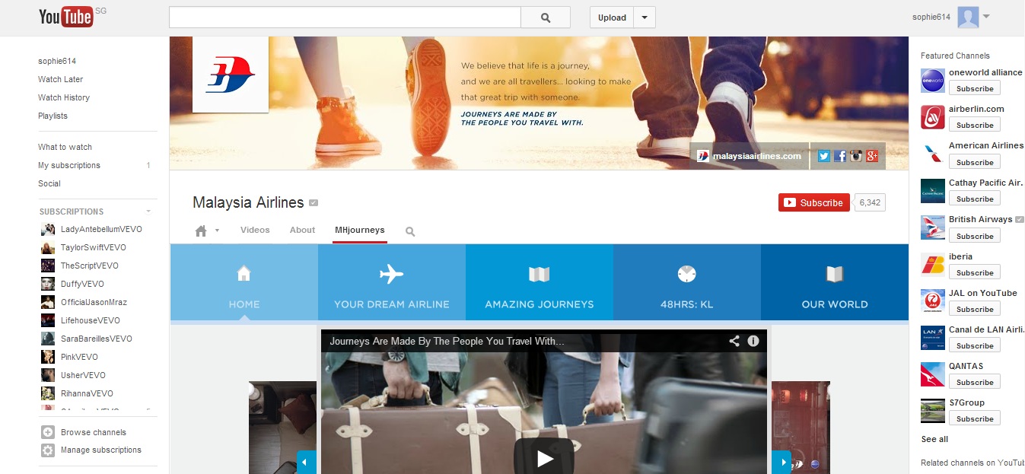Open the Upload dropdown arrow
Viewport: 1025px width, 474px height.
pyautogui.click(x=645, y=17)
